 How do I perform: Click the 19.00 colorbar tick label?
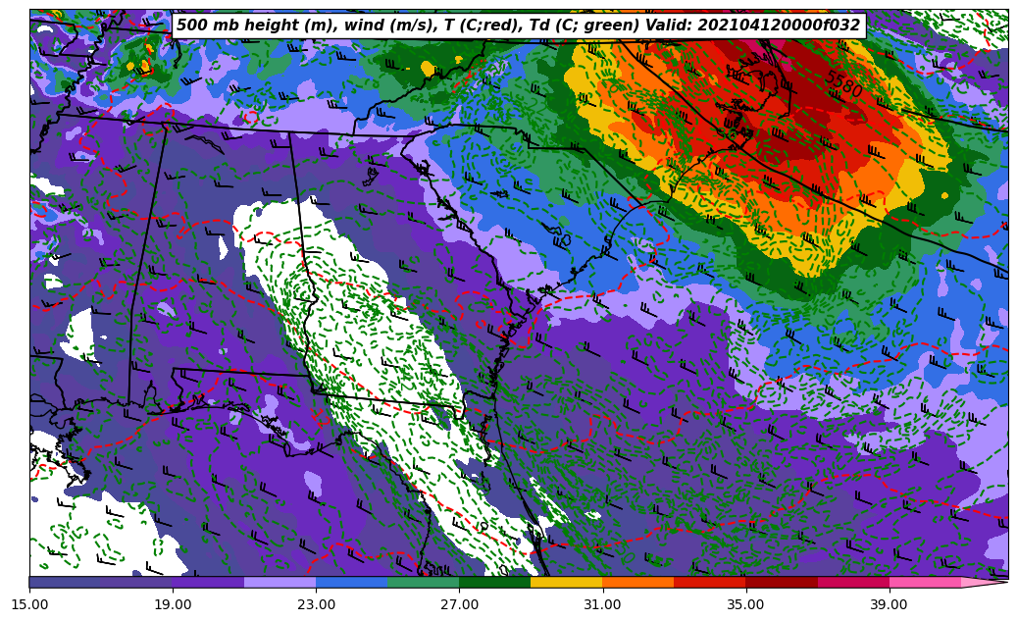click(173, 604)
